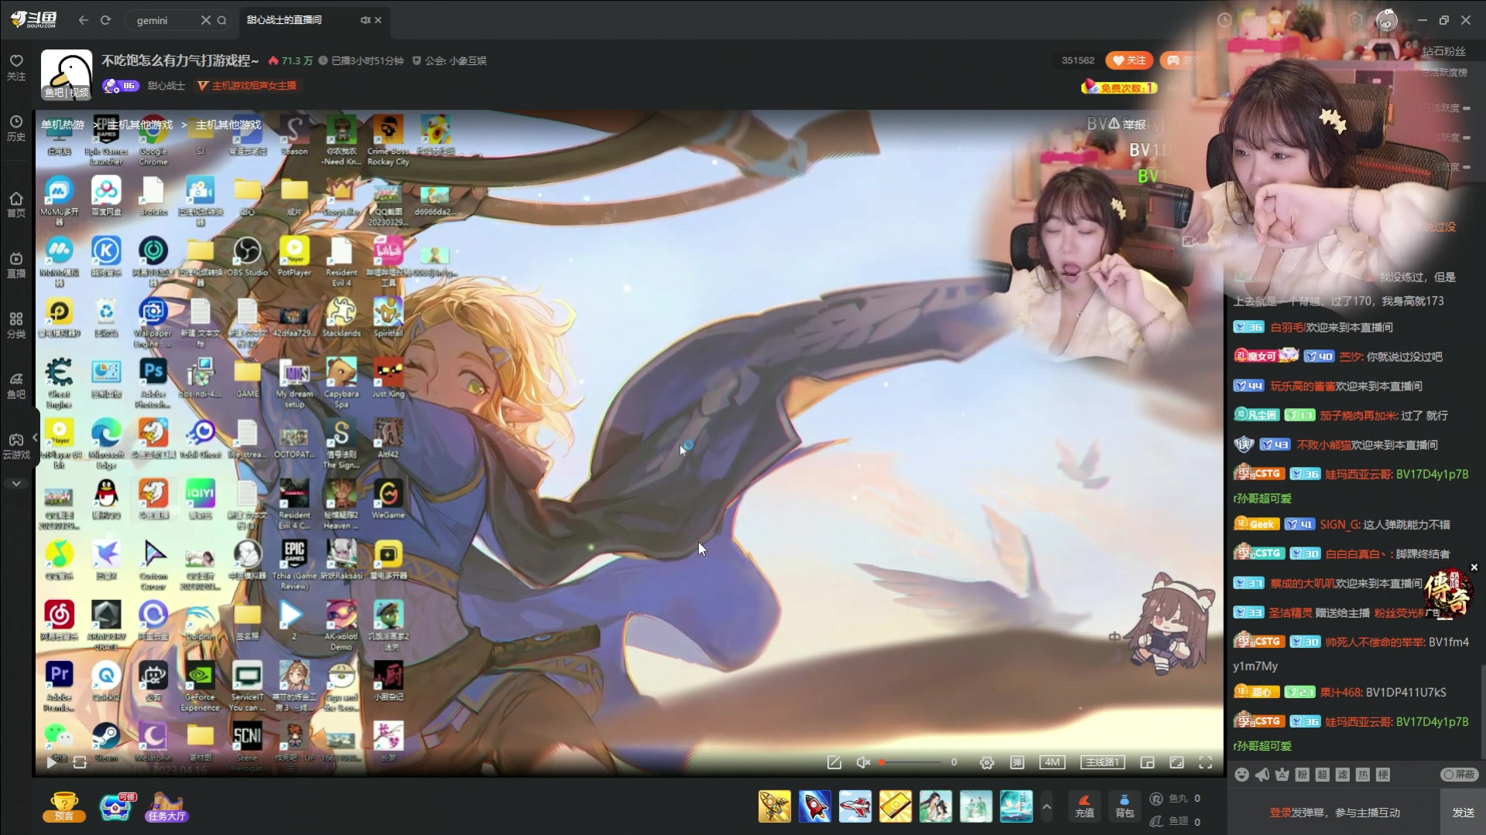Click the pencil edit icon on the player bar

coord(834,762)
